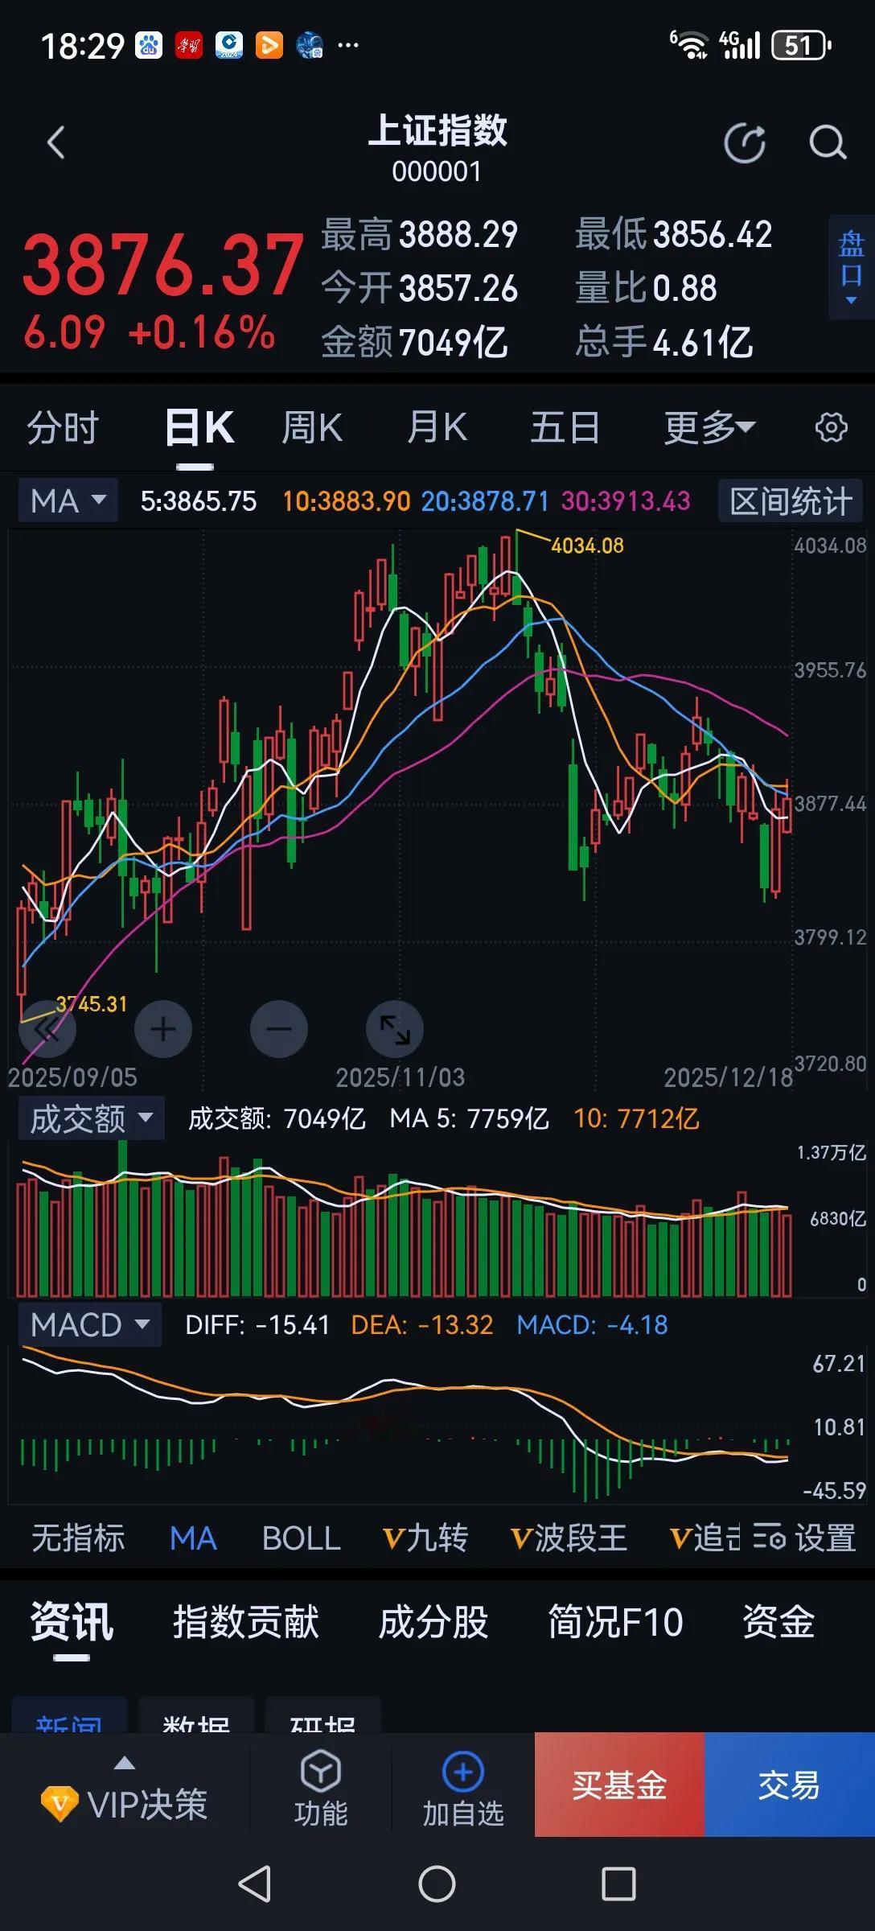Tap the status bar three dots overflow
Screen dimensions: 875x1931
pyautogui.click(x=348, y=45)
